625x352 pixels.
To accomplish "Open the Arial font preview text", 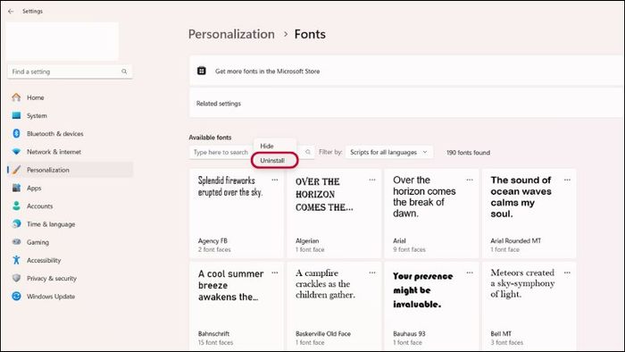I will [424, 197].
